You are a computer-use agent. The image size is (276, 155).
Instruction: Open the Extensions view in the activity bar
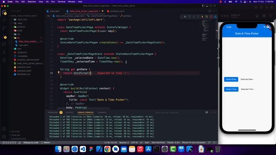[4, 44]
